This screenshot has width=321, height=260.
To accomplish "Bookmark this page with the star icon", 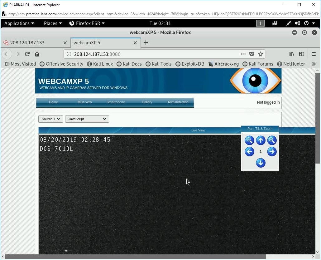I will tap(261, 54).
